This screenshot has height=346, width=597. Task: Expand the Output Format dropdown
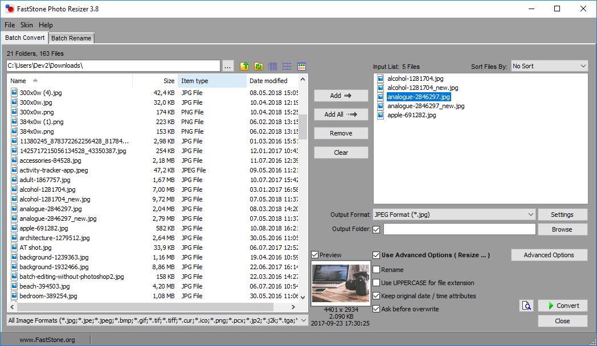[454, 215]
